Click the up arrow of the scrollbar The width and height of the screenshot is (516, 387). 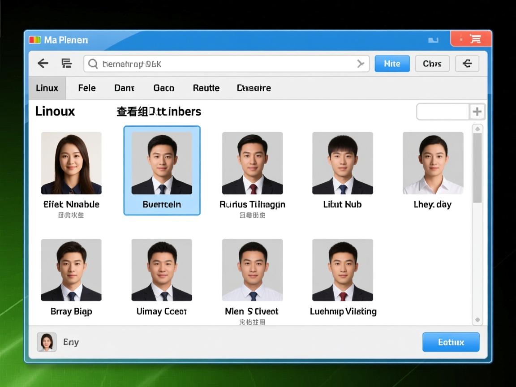477,129
